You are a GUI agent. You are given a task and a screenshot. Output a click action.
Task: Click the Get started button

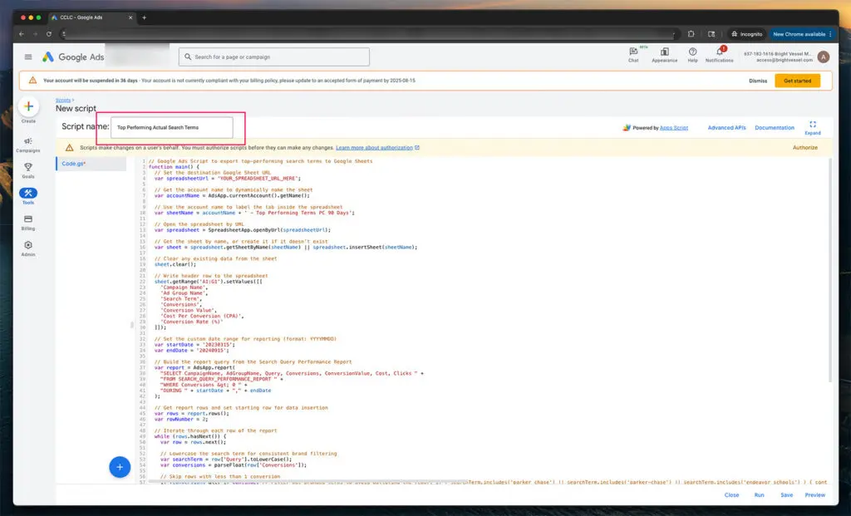(797, 81)
